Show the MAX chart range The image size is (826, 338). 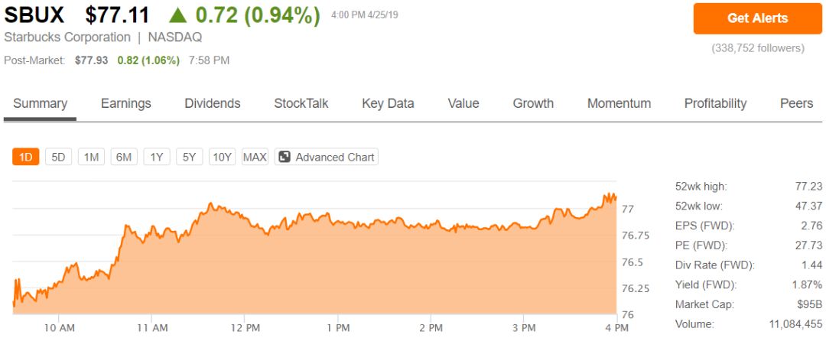255,157
